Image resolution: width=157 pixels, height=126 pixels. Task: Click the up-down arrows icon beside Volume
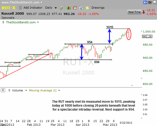[9, 90]
